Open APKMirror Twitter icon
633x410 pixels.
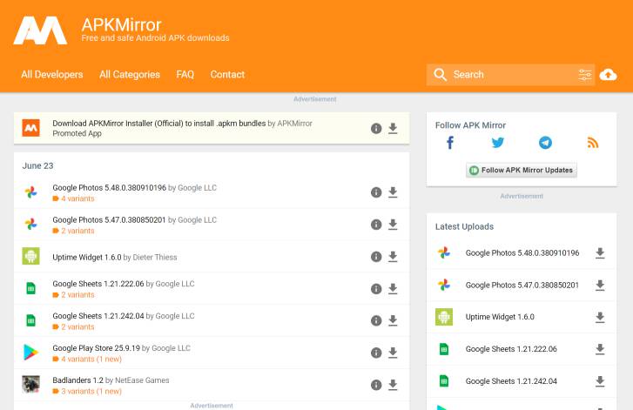(x=498, y=143)
